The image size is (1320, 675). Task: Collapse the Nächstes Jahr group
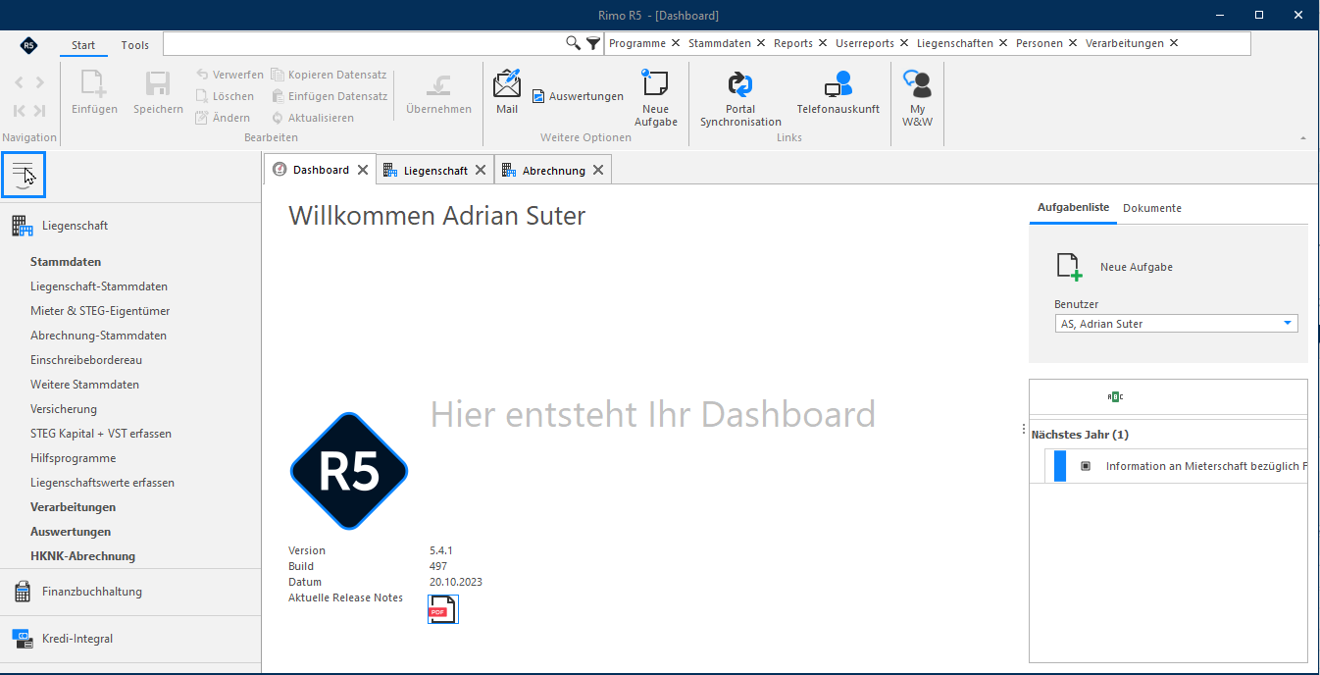[x=1080, y=435]
